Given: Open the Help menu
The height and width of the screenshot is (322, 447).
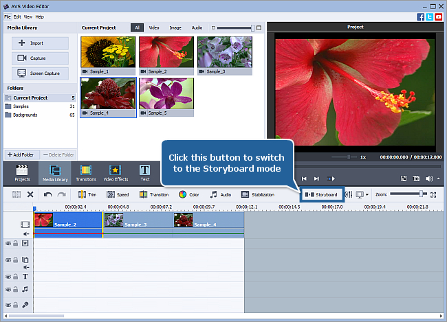Looking at the screenshot, I should coord(40,16).
